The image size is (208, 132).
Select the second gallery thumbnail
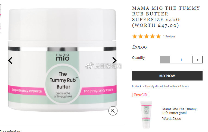pos(1,26)
